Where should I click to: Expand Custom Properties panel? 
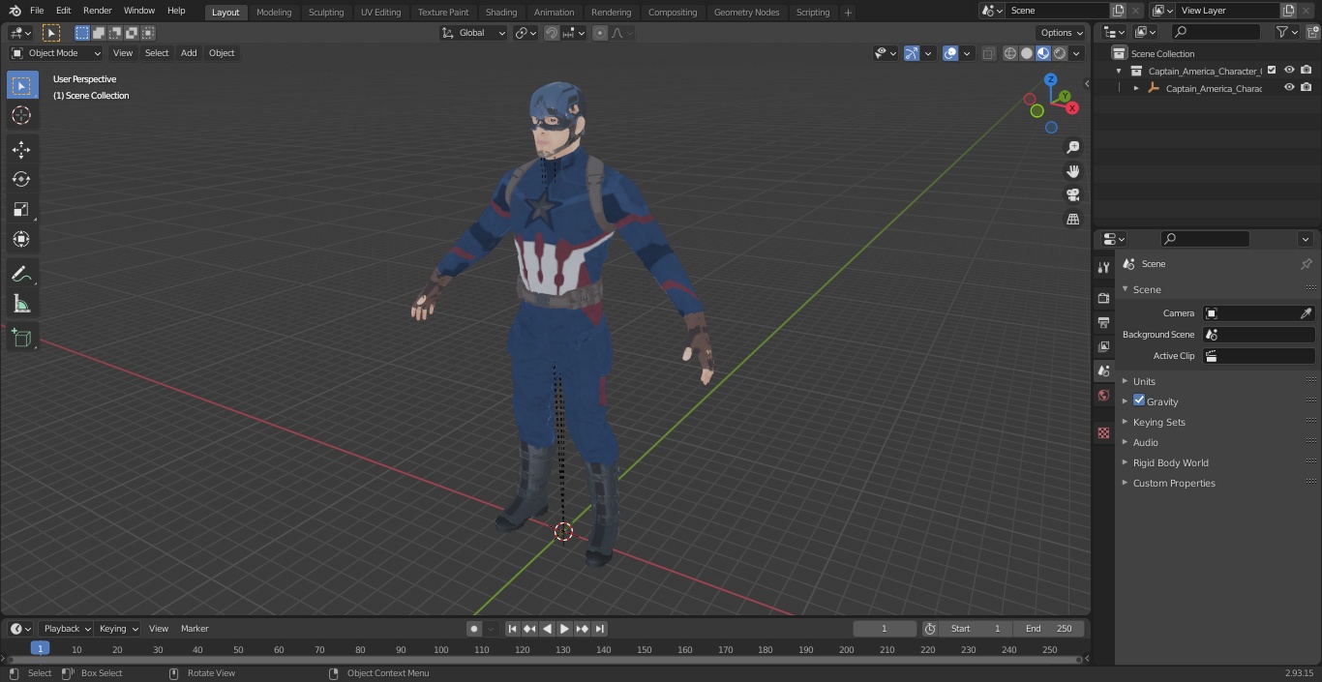[x=1174, y=483]
